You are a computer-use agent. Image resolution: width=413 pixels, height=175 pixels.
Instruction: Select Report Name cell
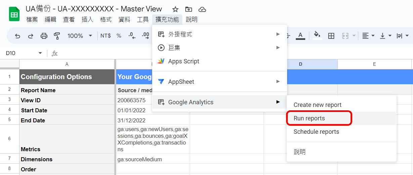(67, 90)
